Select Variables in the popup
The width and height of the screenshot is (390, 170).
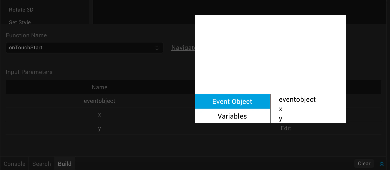(233, 116)
